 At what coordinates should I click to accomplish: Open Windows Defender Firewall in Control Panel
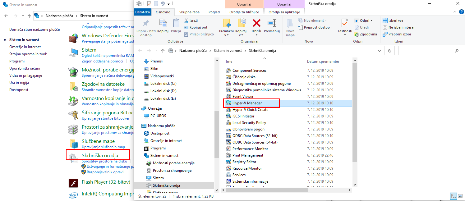pos(108,36)
